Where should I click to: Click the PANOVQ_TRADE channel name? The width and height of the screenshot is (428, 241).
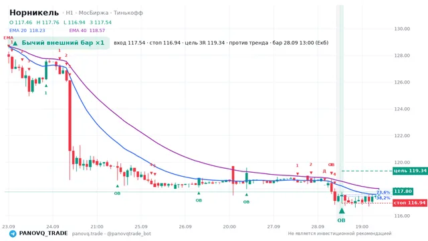pyautogui.click(x=43, y=234)
